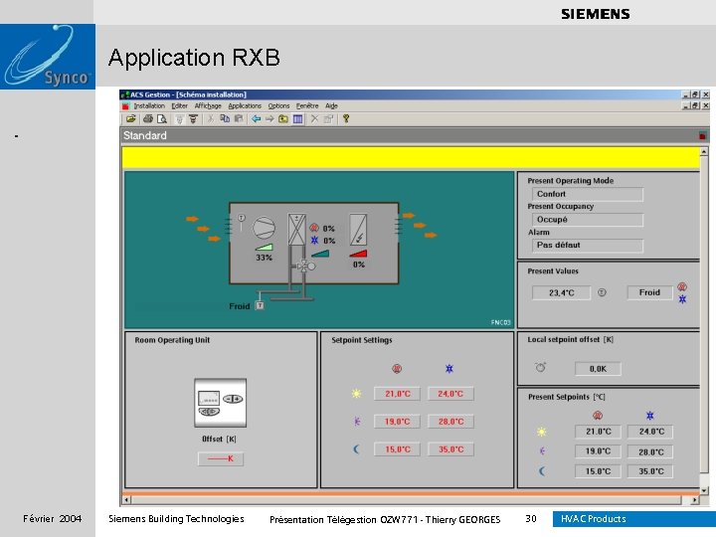Open the Options menu
716x537 pixels.
point(278,106)
